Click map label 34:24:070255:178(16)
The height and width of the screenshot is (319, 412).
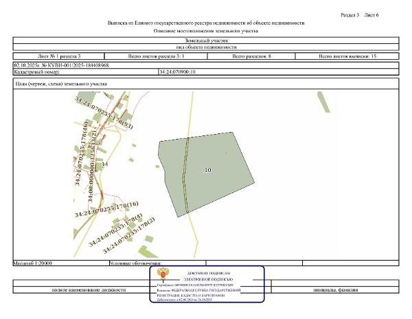click(106, 210)
